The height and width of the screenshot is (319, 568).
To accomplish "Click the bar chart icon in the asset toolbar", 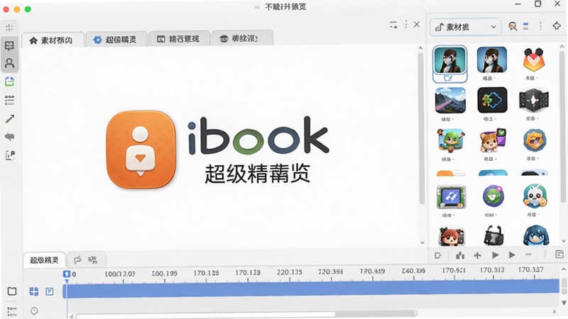I will [460, 255].
